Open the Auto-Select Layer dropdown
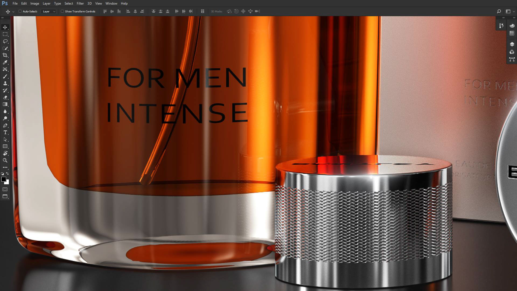Image resolution: width=517 pixels, height=291 pixels. coord(49,11)
